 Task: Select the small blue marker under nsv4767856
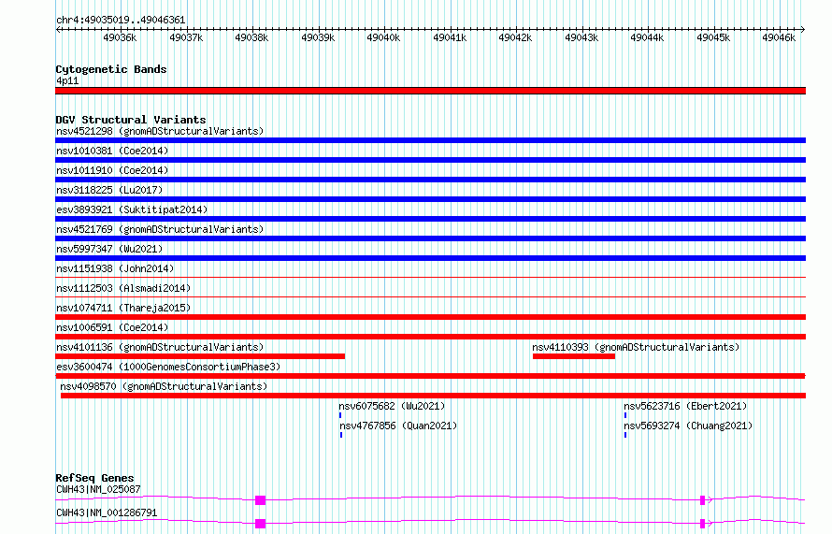(341, 435)
